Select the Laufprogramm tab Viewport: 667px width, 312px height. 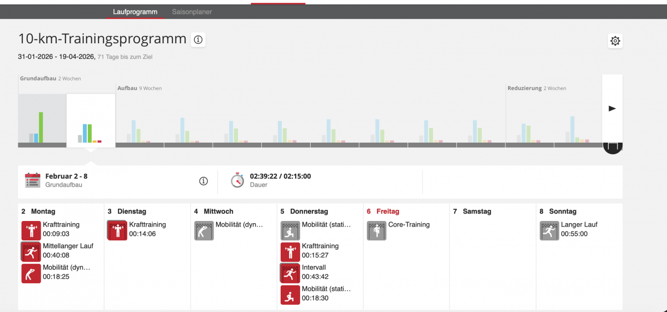(x=135, y=12)
